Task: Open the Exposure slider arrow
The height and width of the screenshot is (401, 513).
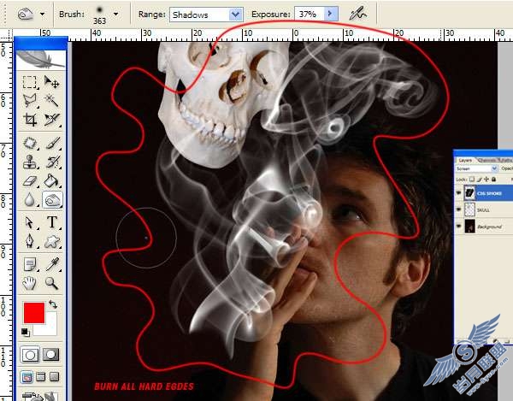Action: coord(331,14)
